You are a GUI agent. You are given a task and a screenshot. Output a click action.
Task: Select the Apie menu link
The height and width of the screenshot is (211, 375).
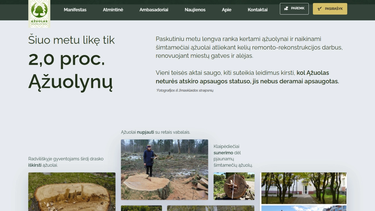226,10
